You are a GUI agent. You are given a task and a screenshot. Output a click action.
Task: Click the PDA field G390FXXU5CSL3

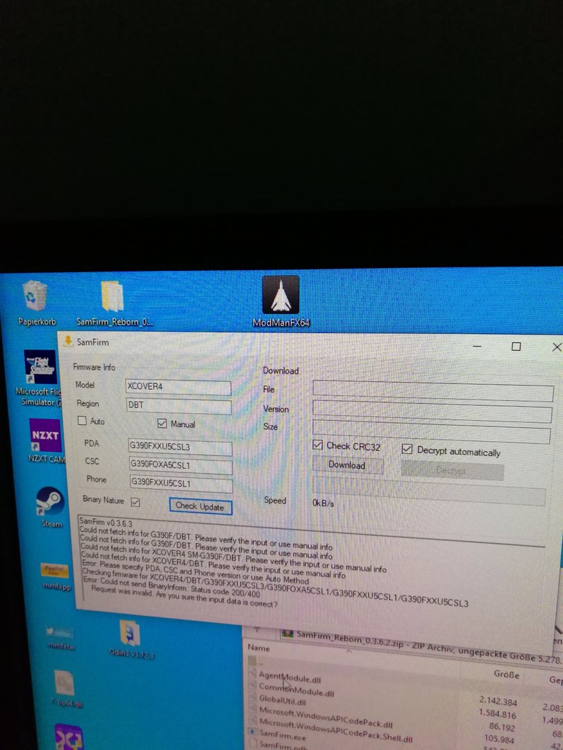[x=180, y=447]
